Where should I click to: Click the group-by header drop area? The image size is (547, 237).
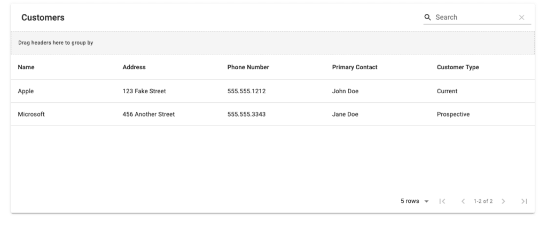pyautogui.click(x=273, y=43)
